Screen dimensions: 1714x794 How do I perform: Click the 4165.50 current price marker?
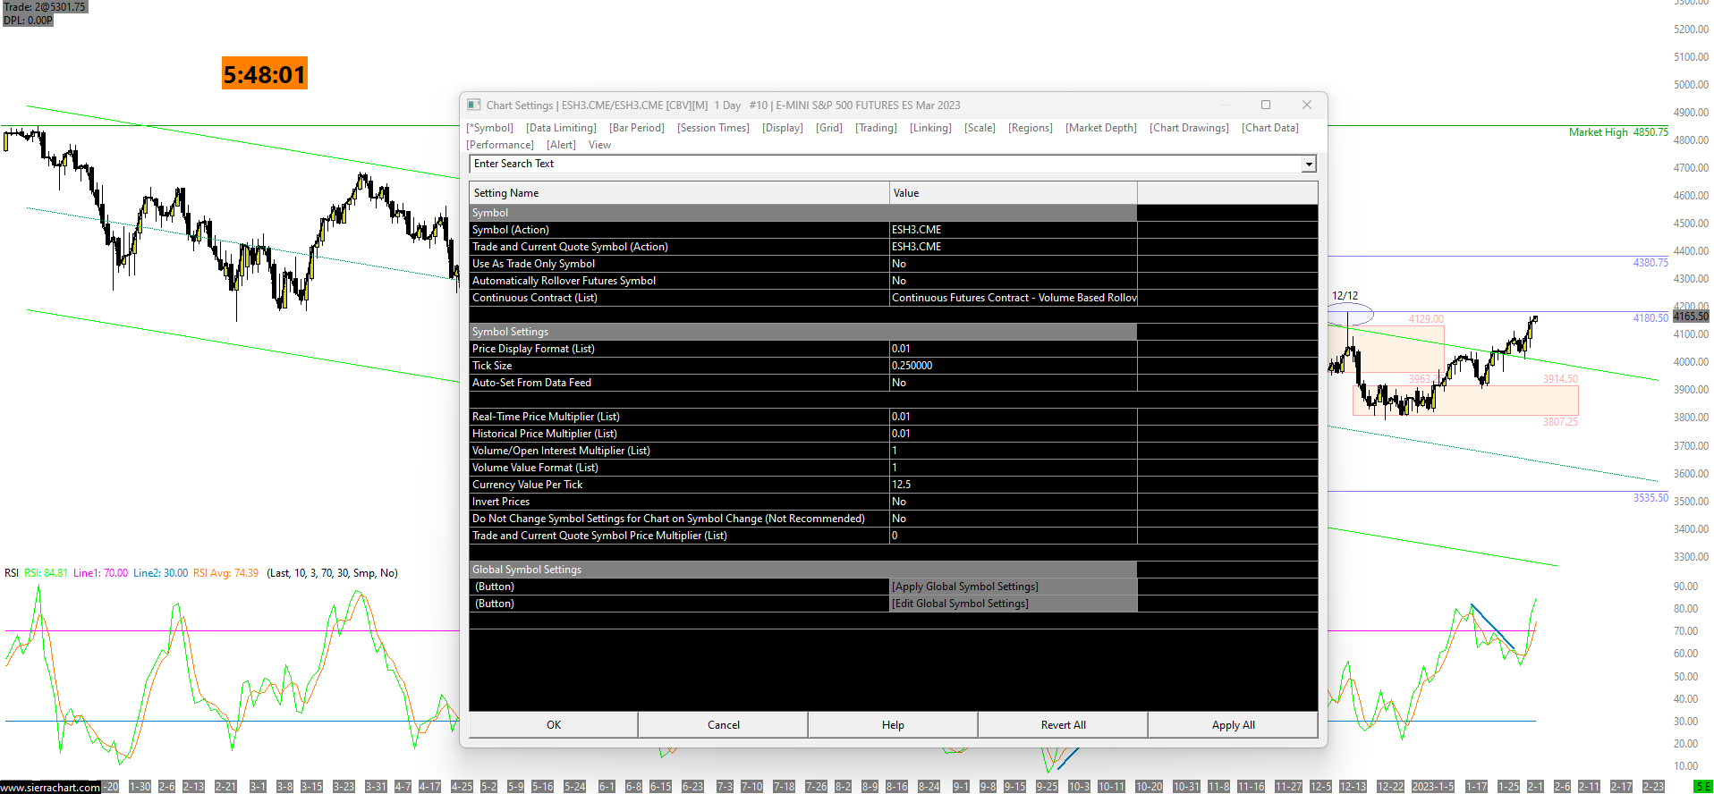pos(1691,317)
